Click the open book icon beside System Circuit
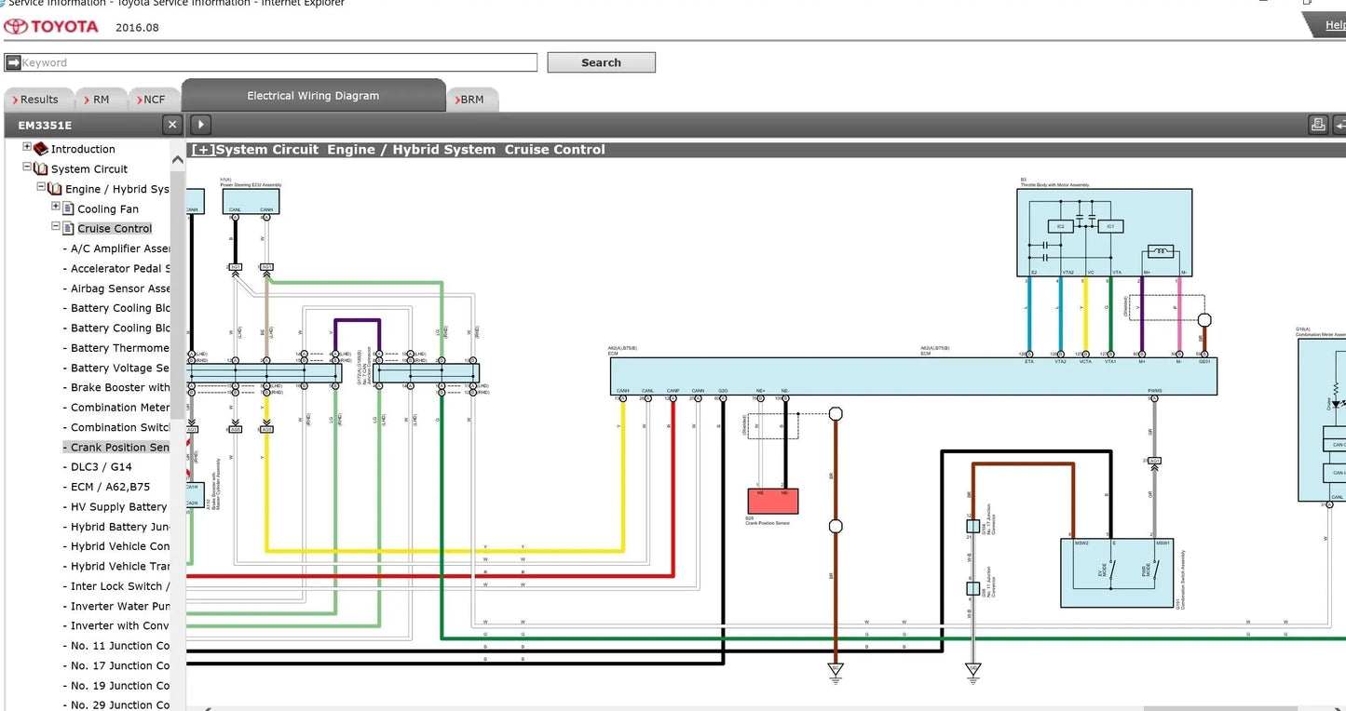Image resolution: width=1346 pixels, height=711 pixels. coord(40,169)
